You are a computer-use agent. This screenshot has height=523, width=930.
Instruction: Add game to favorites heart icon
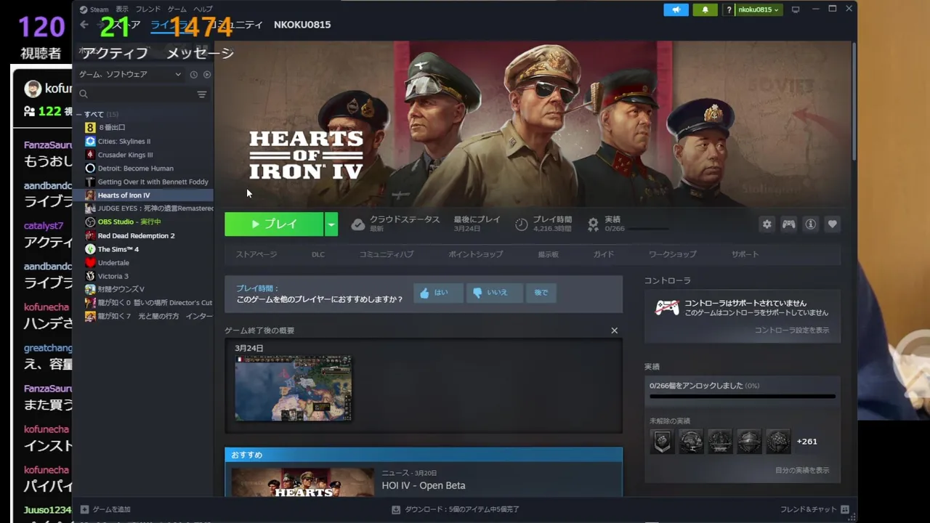[x=833, y=224]
